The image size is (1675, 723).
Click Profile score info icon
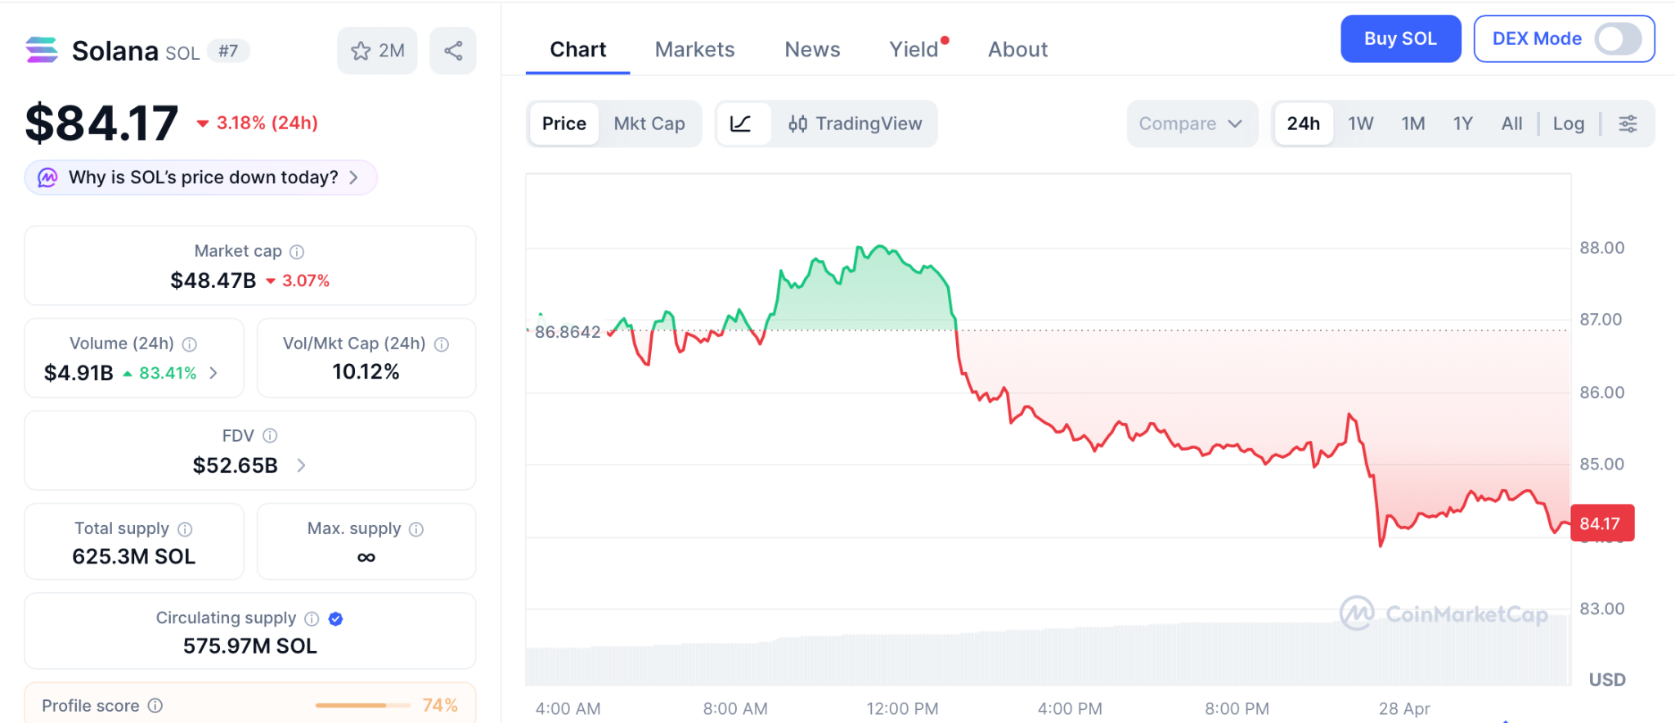155,705
